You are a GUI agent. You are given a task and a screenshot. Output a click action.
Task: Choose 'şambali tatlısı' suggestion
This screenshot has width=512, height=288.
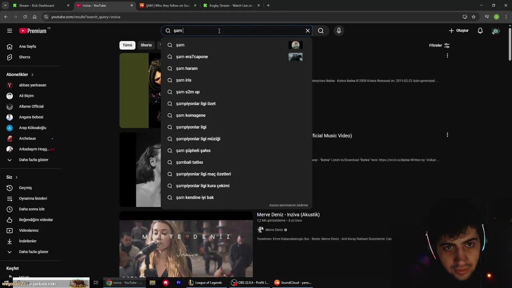pyautogui.click(x=236, y=162)
